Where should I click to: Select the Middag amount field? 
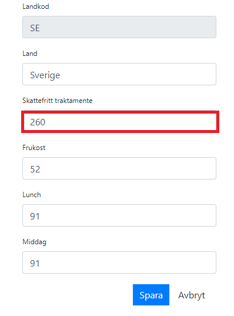(119, 262)
